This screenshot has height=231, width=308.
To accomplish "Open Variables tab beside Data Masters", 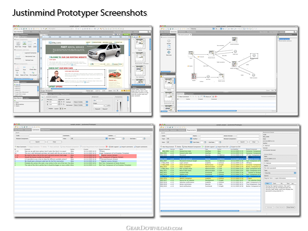I will click(26, 98).
